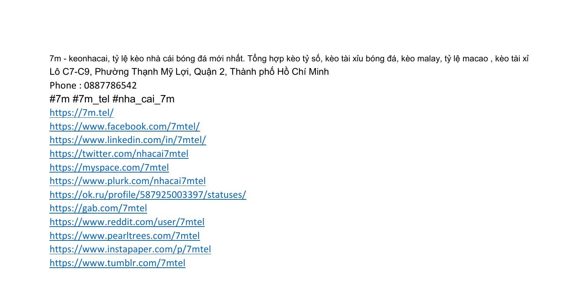This screenshot has height=301, width=575.
Task: Click the 7m keonhacai description line
Action: 289,59
